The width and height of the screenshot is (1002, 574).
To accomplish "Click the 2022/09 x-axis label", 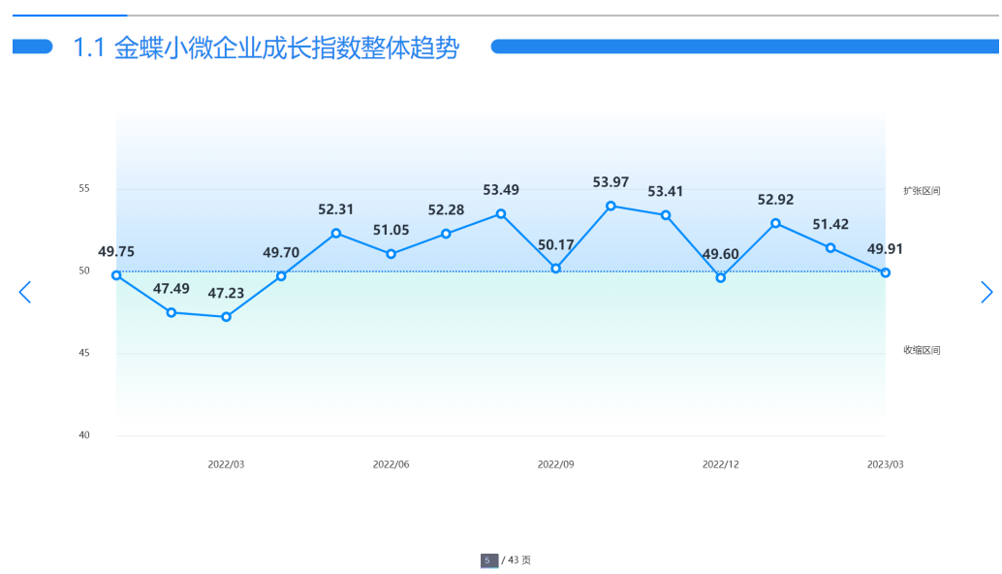I will pyautogui.click(x=556, y=464).
